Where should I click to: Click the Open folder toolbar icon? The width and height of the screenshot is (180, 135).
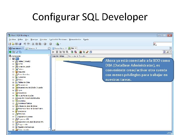tap(13, 44)
